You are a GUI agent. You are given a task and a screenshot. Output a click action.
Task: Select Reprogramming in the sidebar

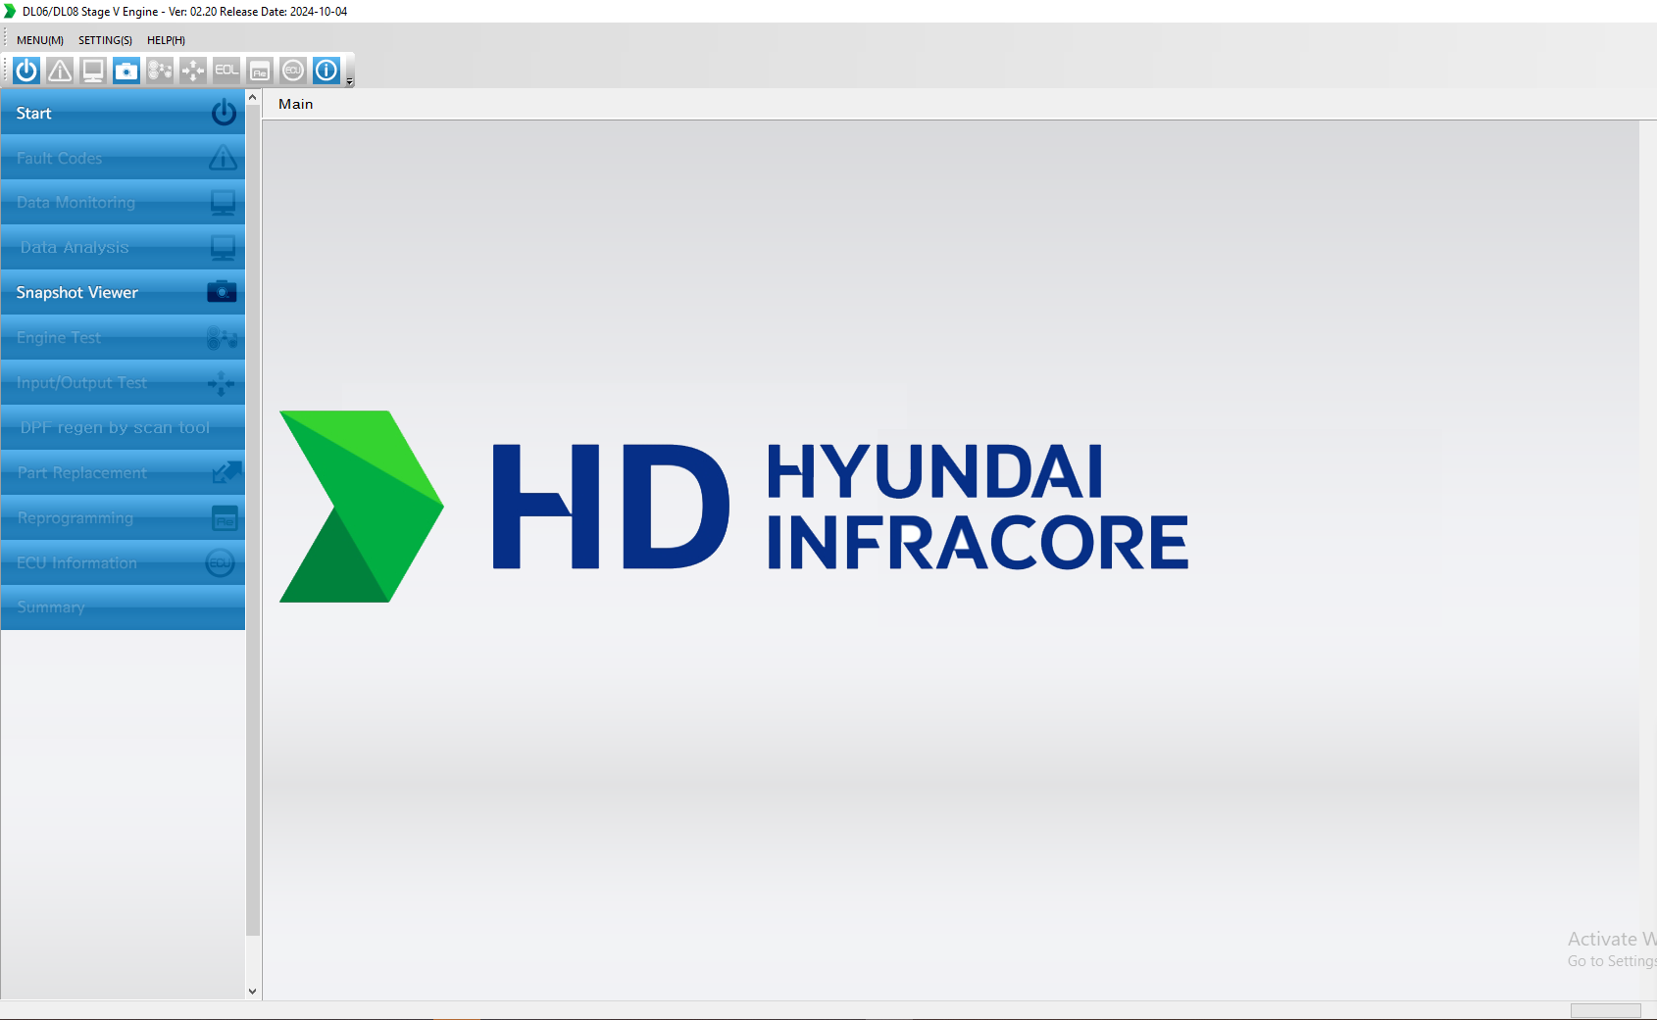[x=123, y=518]
